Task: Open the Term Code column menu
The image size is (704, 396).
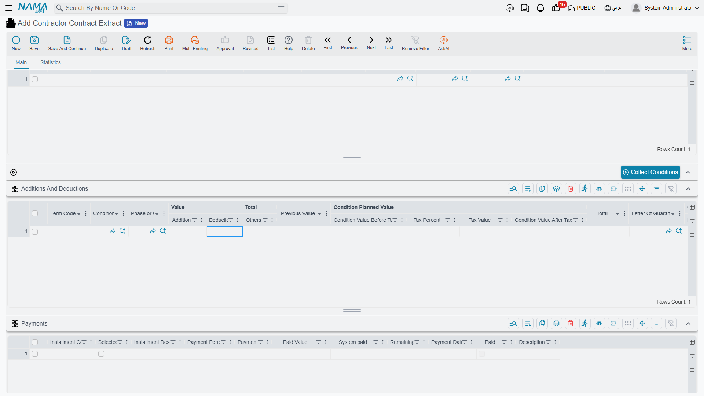Action: pos(86,213)
